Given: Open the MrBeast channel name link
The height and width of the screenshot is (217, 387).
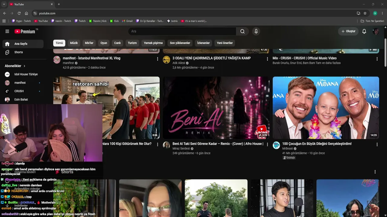Looking at the screenshot, I should point(288,149).
